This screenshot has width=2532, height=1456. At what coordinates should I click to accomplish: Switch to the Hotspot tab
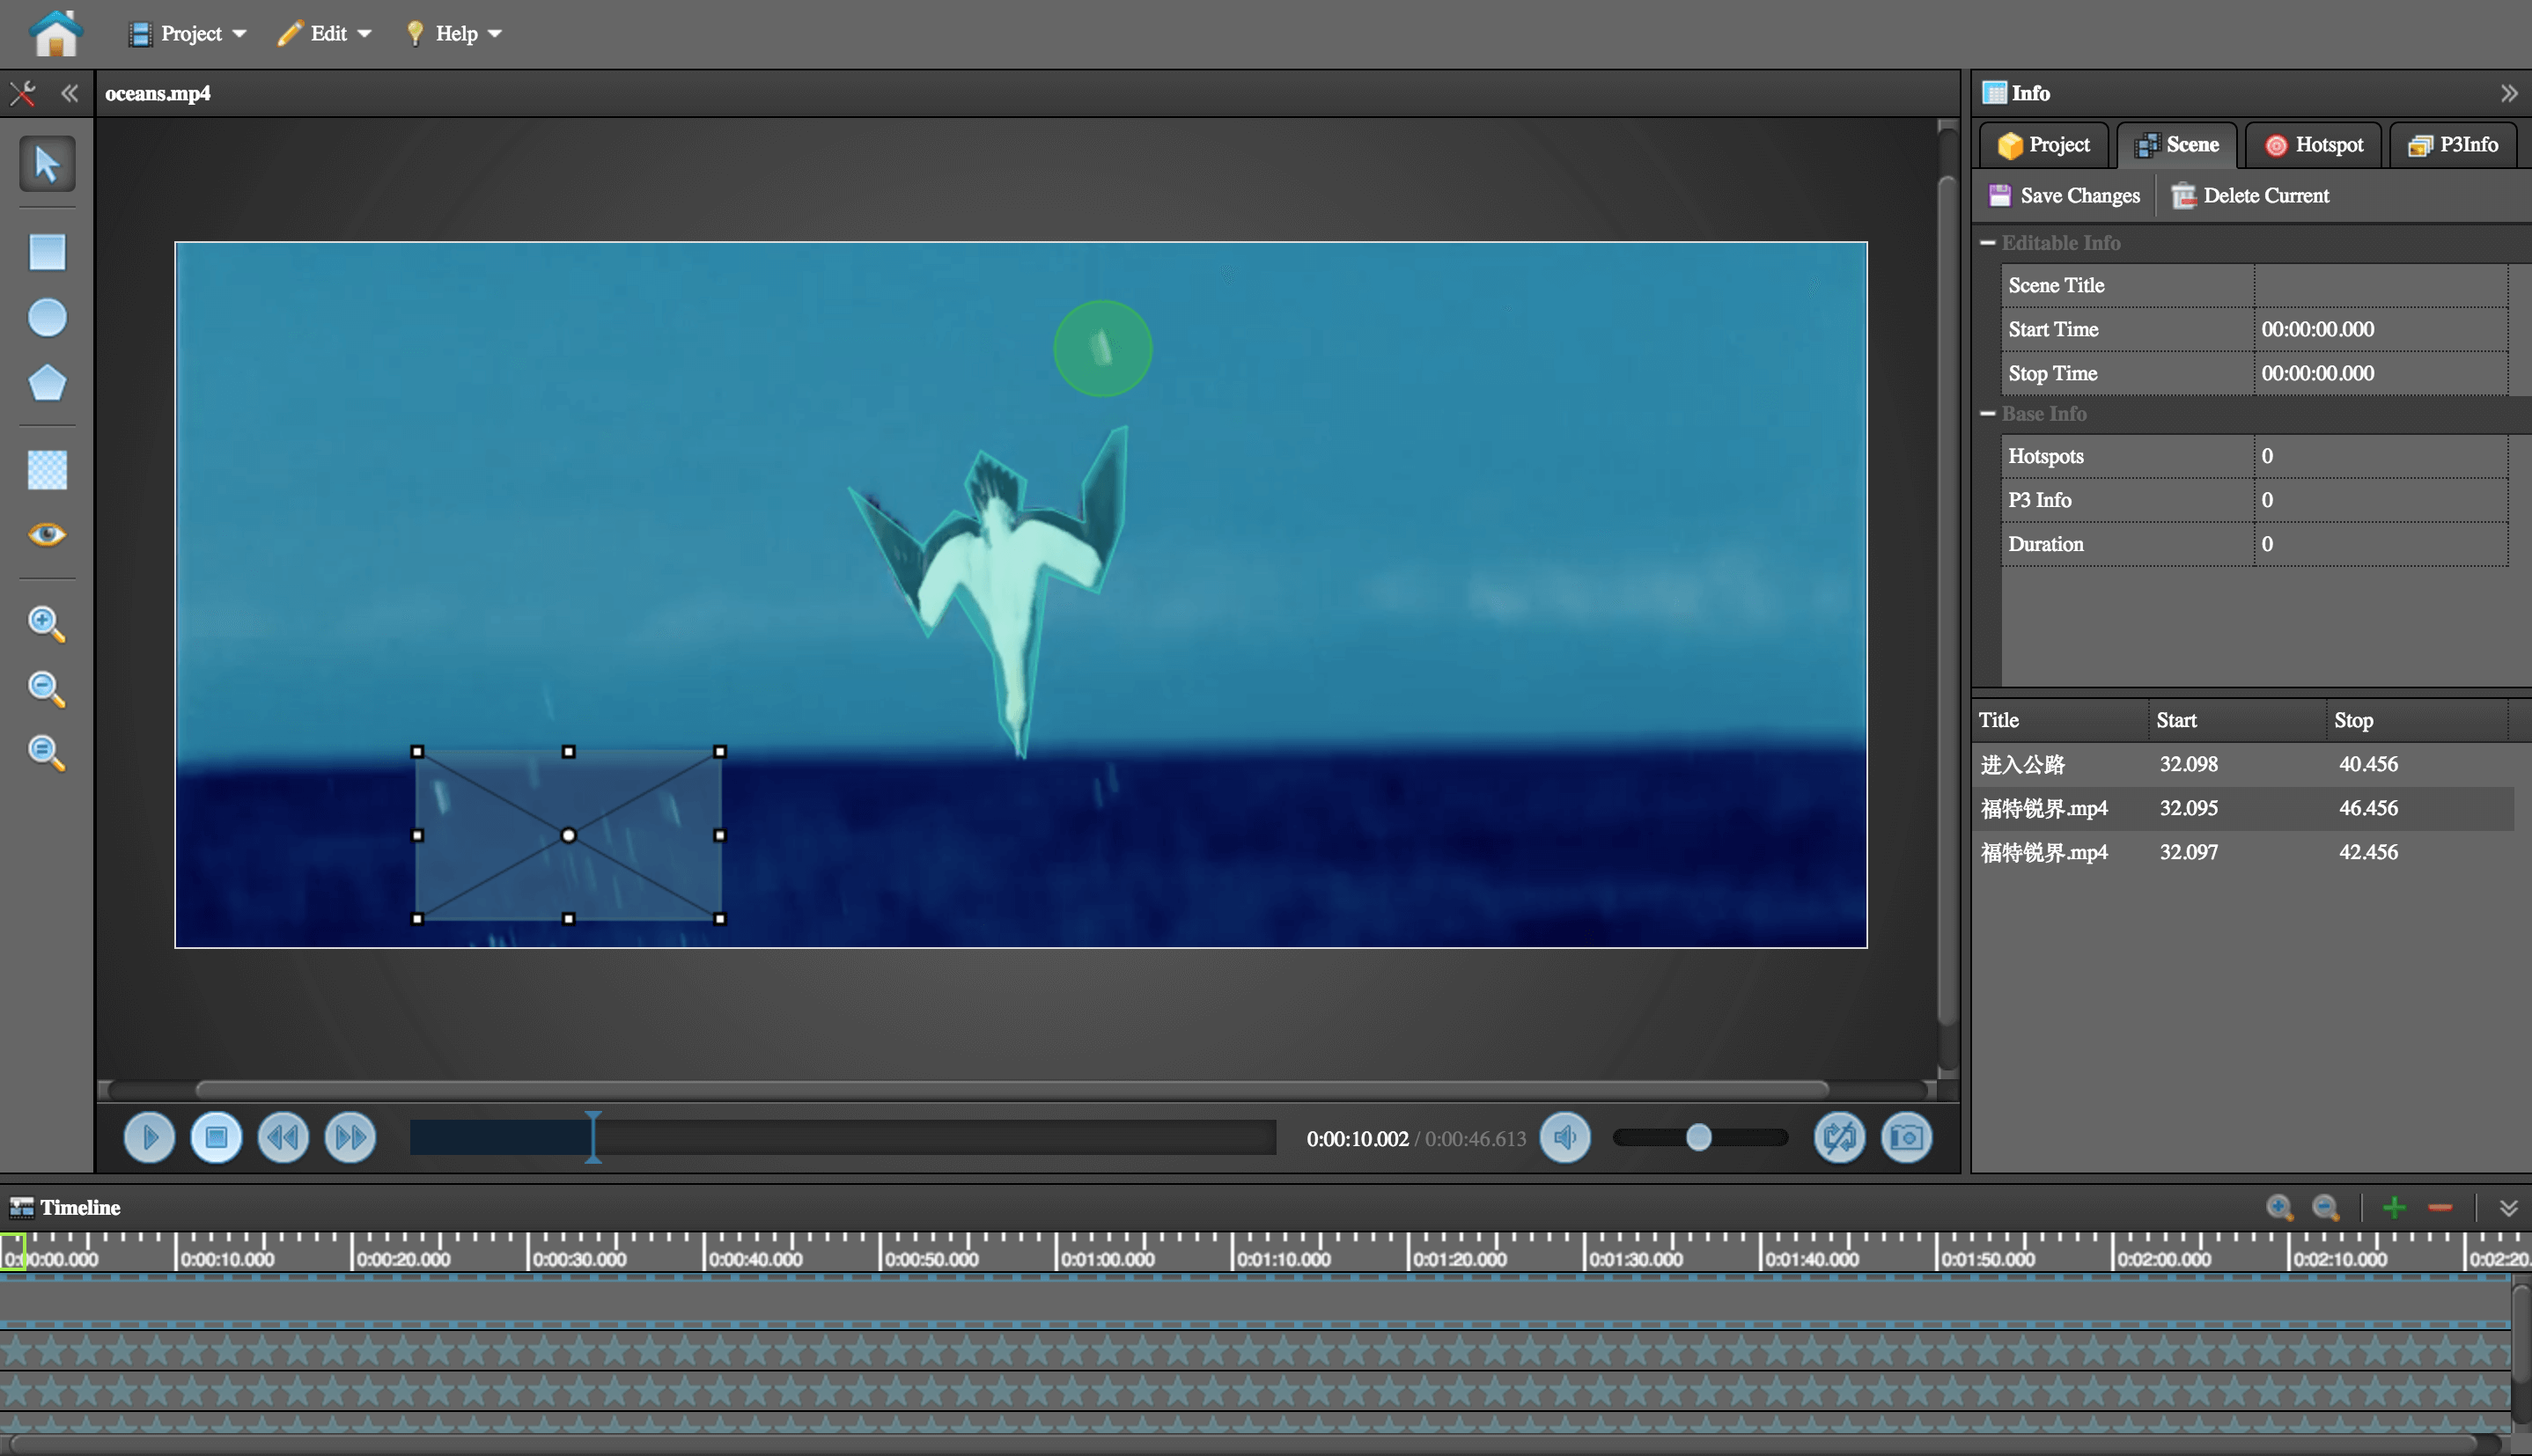(x=2314, y=145)
